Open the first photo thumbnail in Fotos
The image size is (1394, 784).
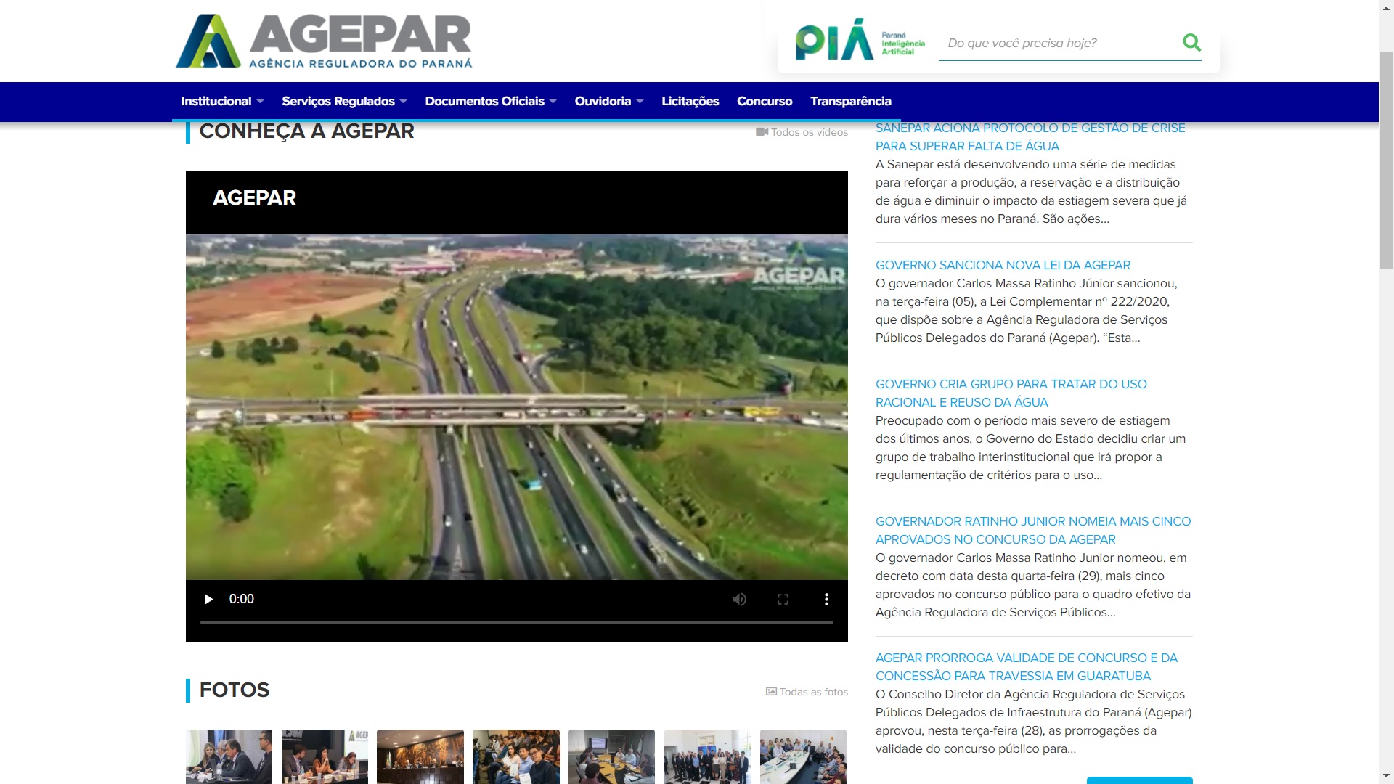pyautogui.click(x=229, y=756)
